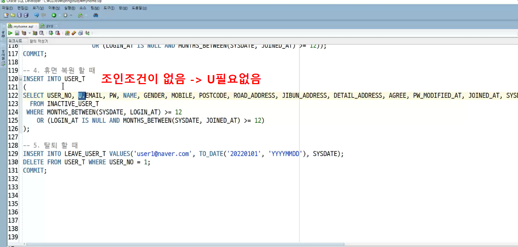Click the '-- 4. 휴면 복원 할 때' comment
The width and height of the screenshot is (518, 247).
coord(59,70)
